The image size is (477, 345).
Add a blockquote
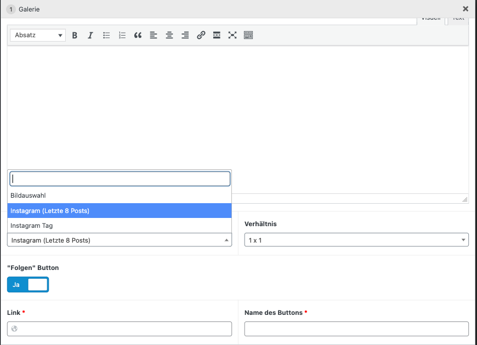pyautogui.click(x=138, y=35)
